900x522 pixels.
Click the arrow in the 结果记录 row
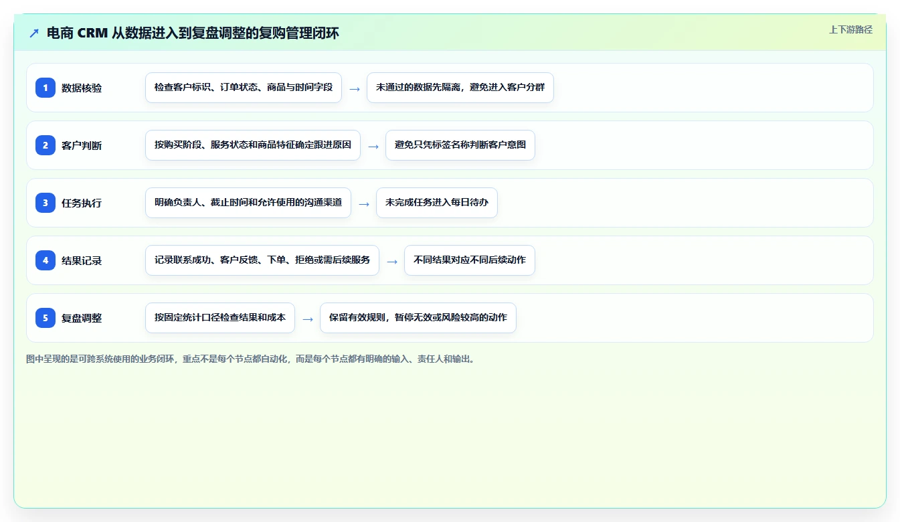click(x=392, y=261)
